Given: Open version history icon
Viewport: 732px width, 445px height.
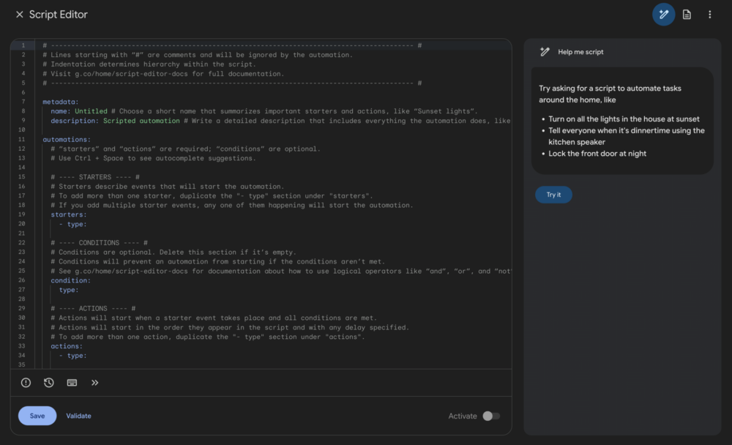Looking at the screenshot, I should [x=48, y=382].
